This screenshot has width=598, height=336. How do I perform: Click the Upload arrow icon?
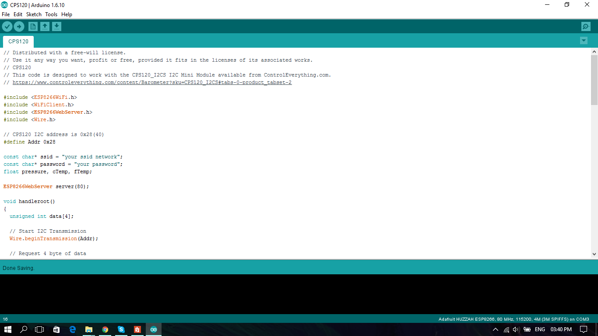pyautogui.click(x=19, y=27)
